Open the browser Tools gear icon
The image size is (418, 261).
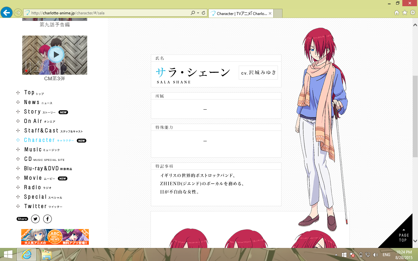[x=412, y=13]
